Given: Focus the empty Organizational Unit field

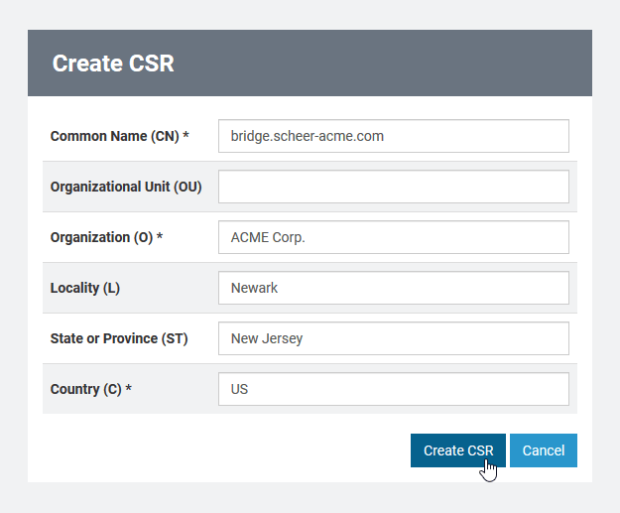Looking at the screenshot, I should coord(393,187).
